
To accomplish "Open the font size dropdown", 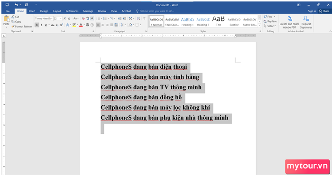I will (x=61, y=19).
